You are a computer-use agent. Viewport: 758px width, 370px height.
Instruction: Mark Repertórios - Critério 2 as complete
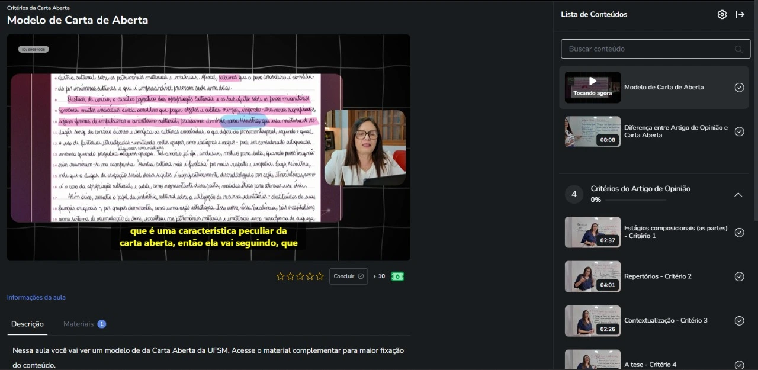click(x=739, y=276)
